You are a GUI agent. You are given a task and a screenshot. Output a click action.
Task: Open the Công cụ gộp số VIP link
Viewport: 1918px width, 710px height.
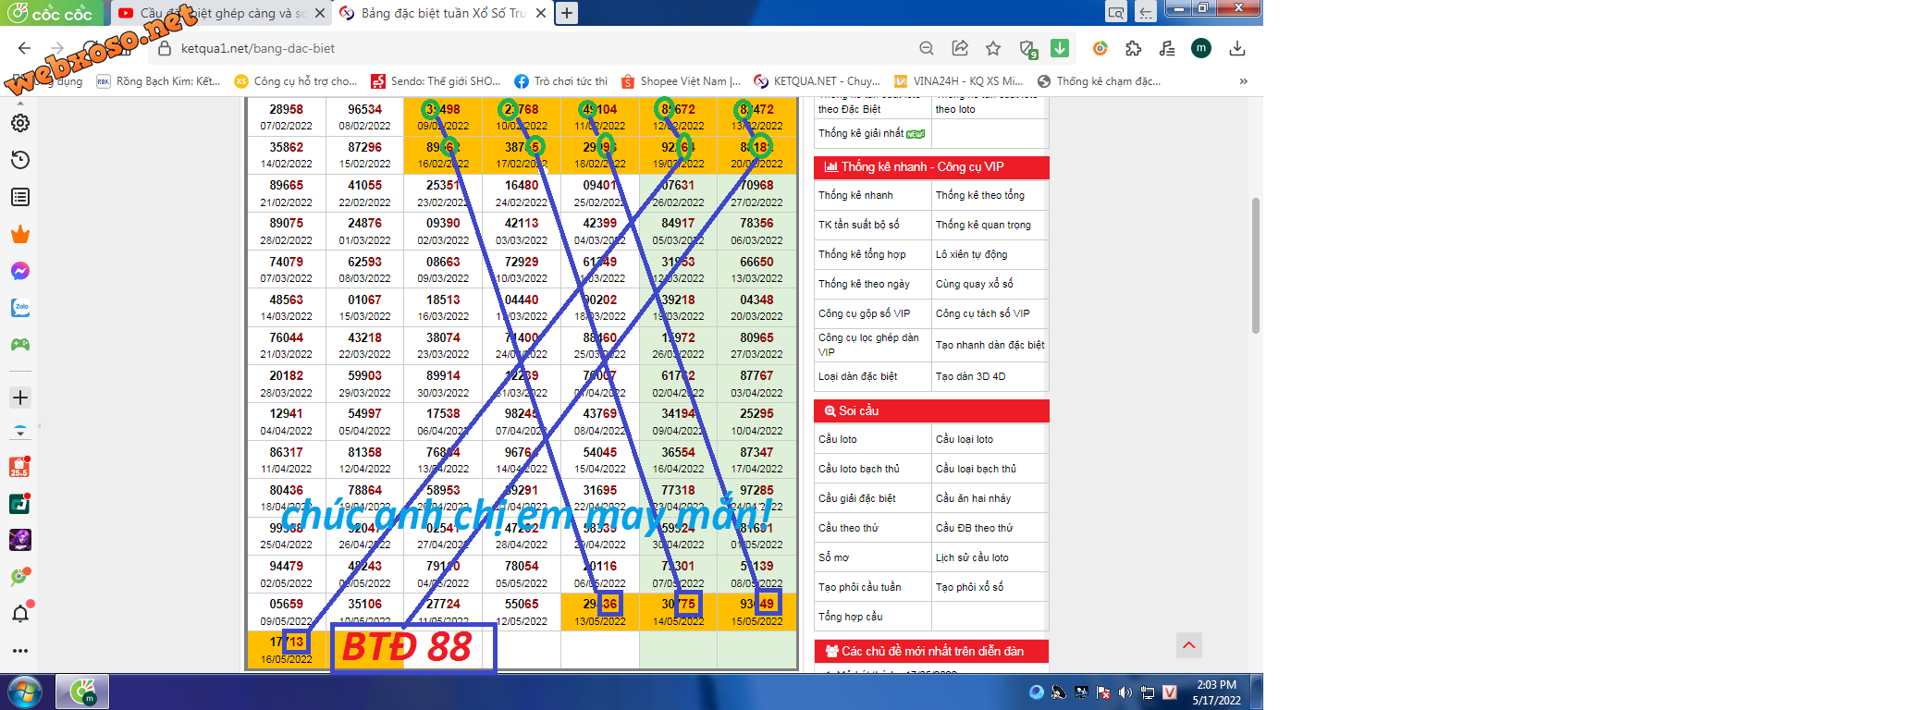[864, 313]
